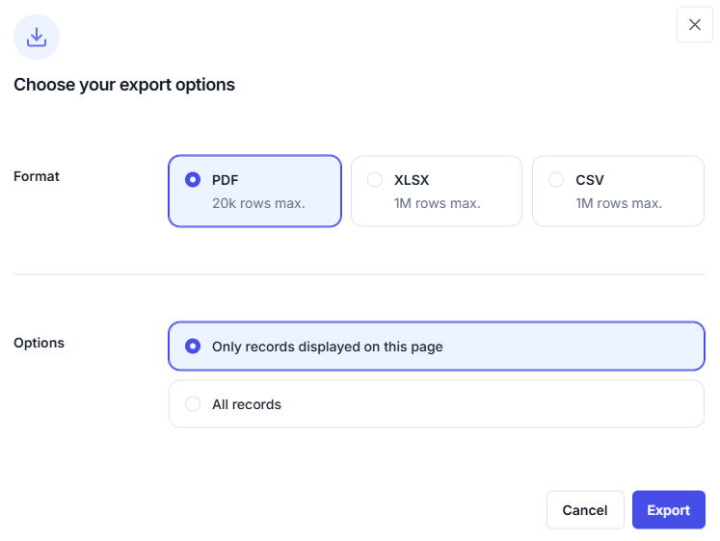This screenshot has height=541, width=720.
Task: Click the 'Only records displayed on this page' text
Action: point(328,347)
